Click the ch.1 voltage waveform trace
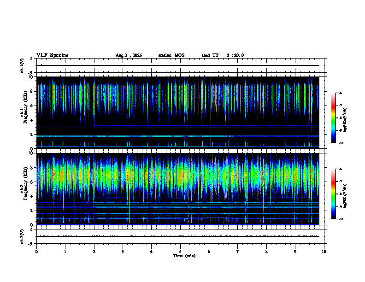365x282 pixels. pyautogui.click(x=178, y=65)
